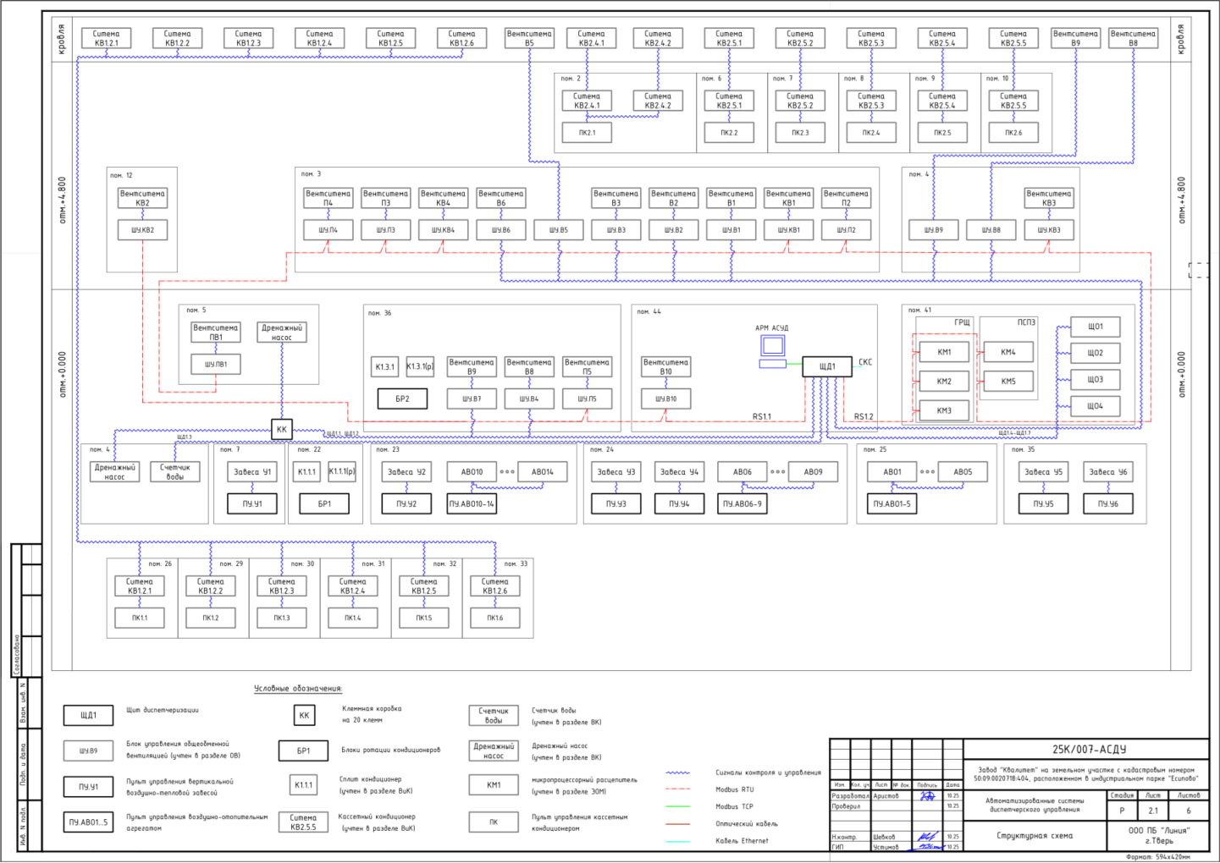1220x863 pixels.
Task: Click the blue wavy signal line legend sample
Action: (677, 772)
